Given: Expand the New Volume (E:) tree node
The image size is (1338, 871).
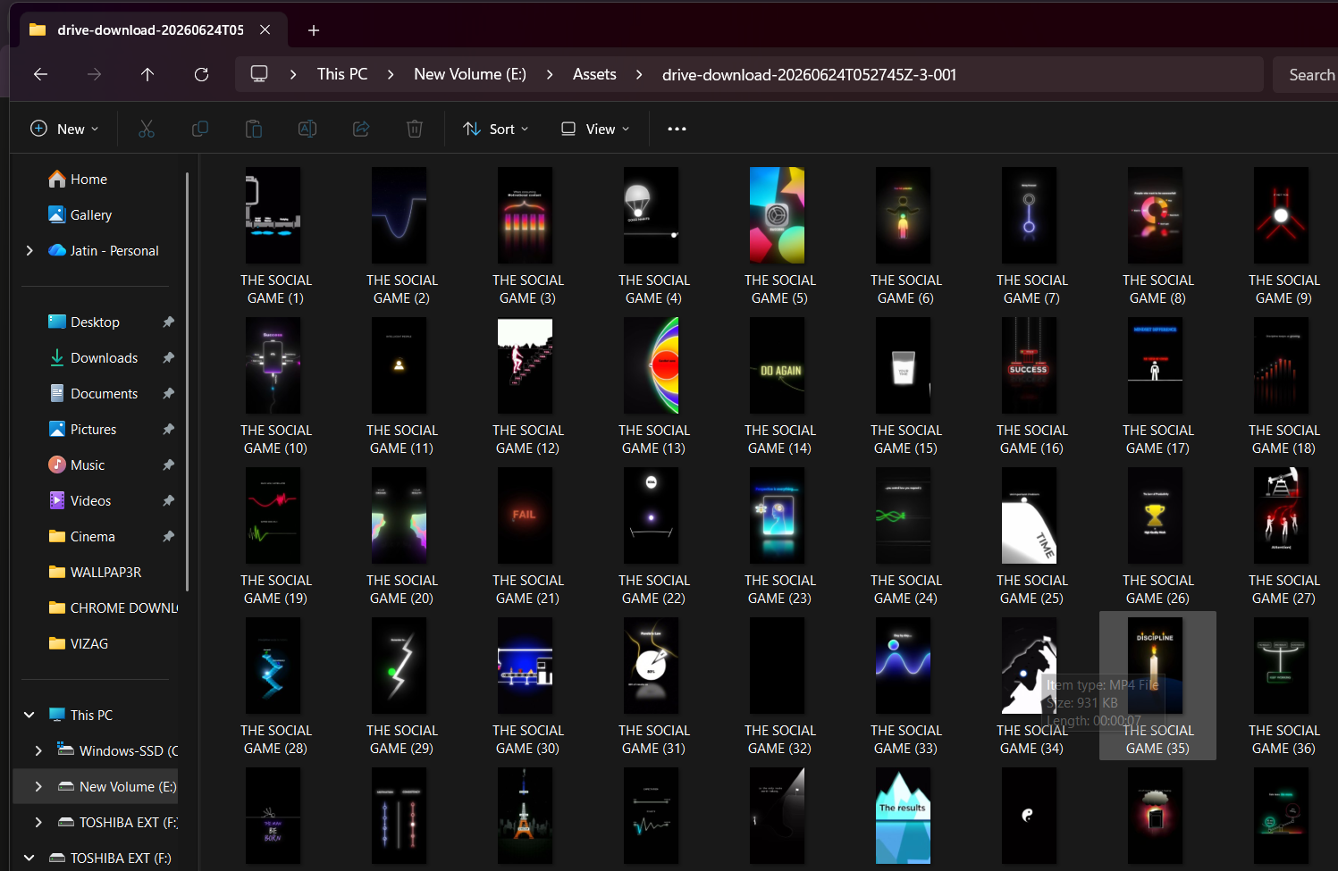Looking at the screenshot, I should point(38,787).
